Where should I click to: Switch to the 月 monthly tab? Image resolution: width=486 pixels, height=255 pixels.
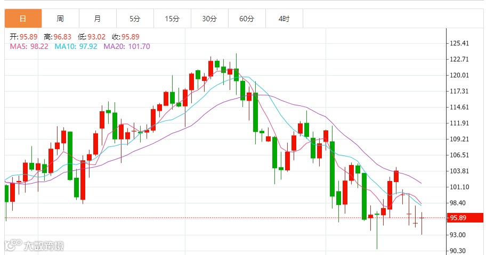coord(98,19)
